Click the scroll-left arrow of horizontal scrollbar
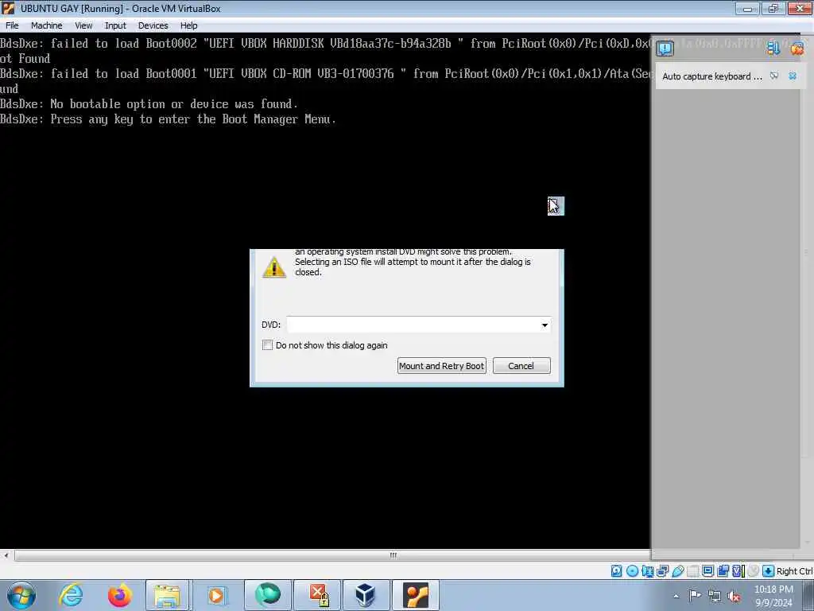Viewport: 814px width, 611px height. [6, 555]
